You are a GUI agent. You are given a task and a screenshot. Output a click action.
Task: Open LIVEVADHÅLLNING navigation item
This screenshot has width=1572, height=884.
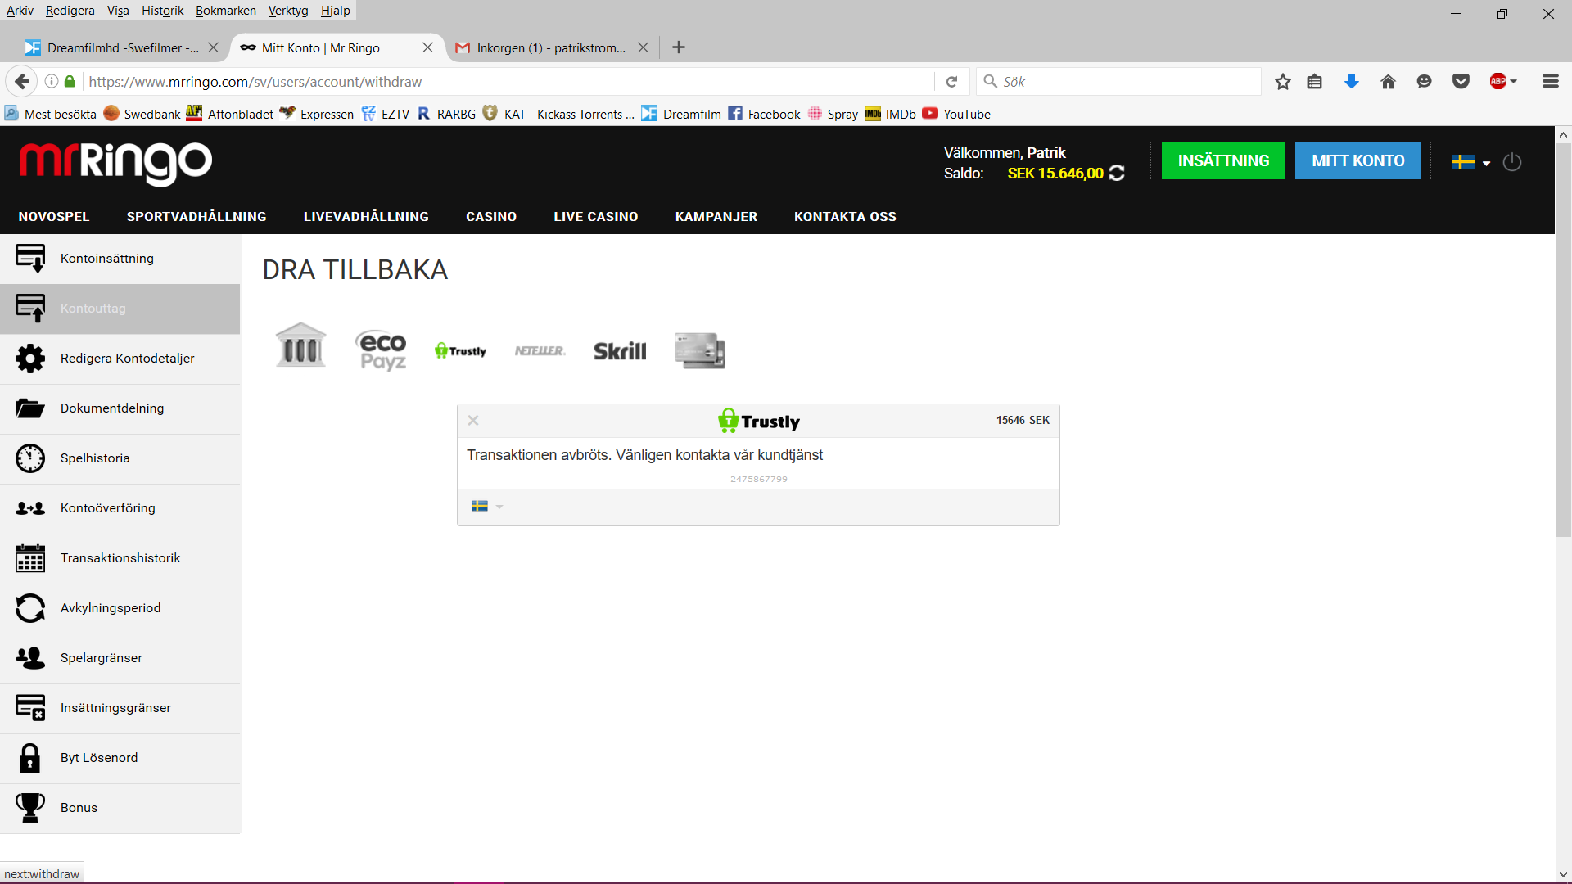coord(366,217)
